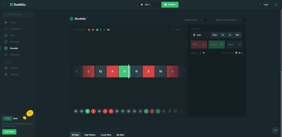Focus the Search for a game field
The height and width of the screenshot is (137, 282).
point(18,14)
